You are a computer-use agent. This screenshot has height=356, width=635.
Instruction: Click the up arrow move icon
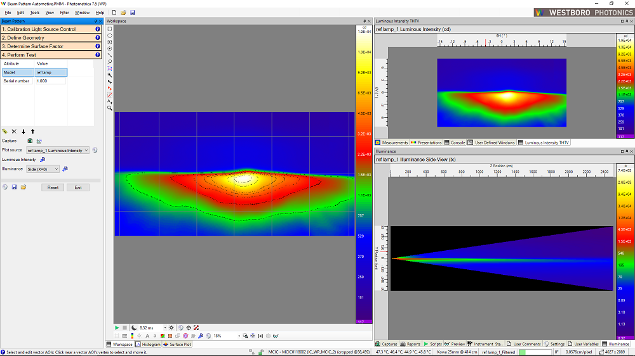click(x=33, y=131)
